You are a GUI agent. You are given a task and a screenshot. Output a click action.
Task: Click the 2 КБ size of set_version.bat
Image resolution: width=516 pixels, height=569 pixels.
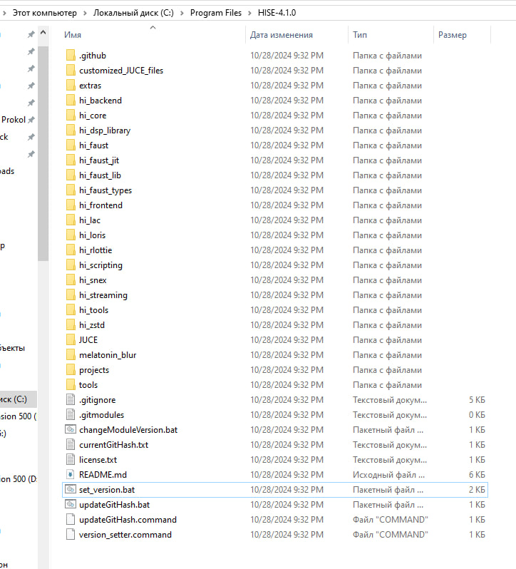click(477, 490)
